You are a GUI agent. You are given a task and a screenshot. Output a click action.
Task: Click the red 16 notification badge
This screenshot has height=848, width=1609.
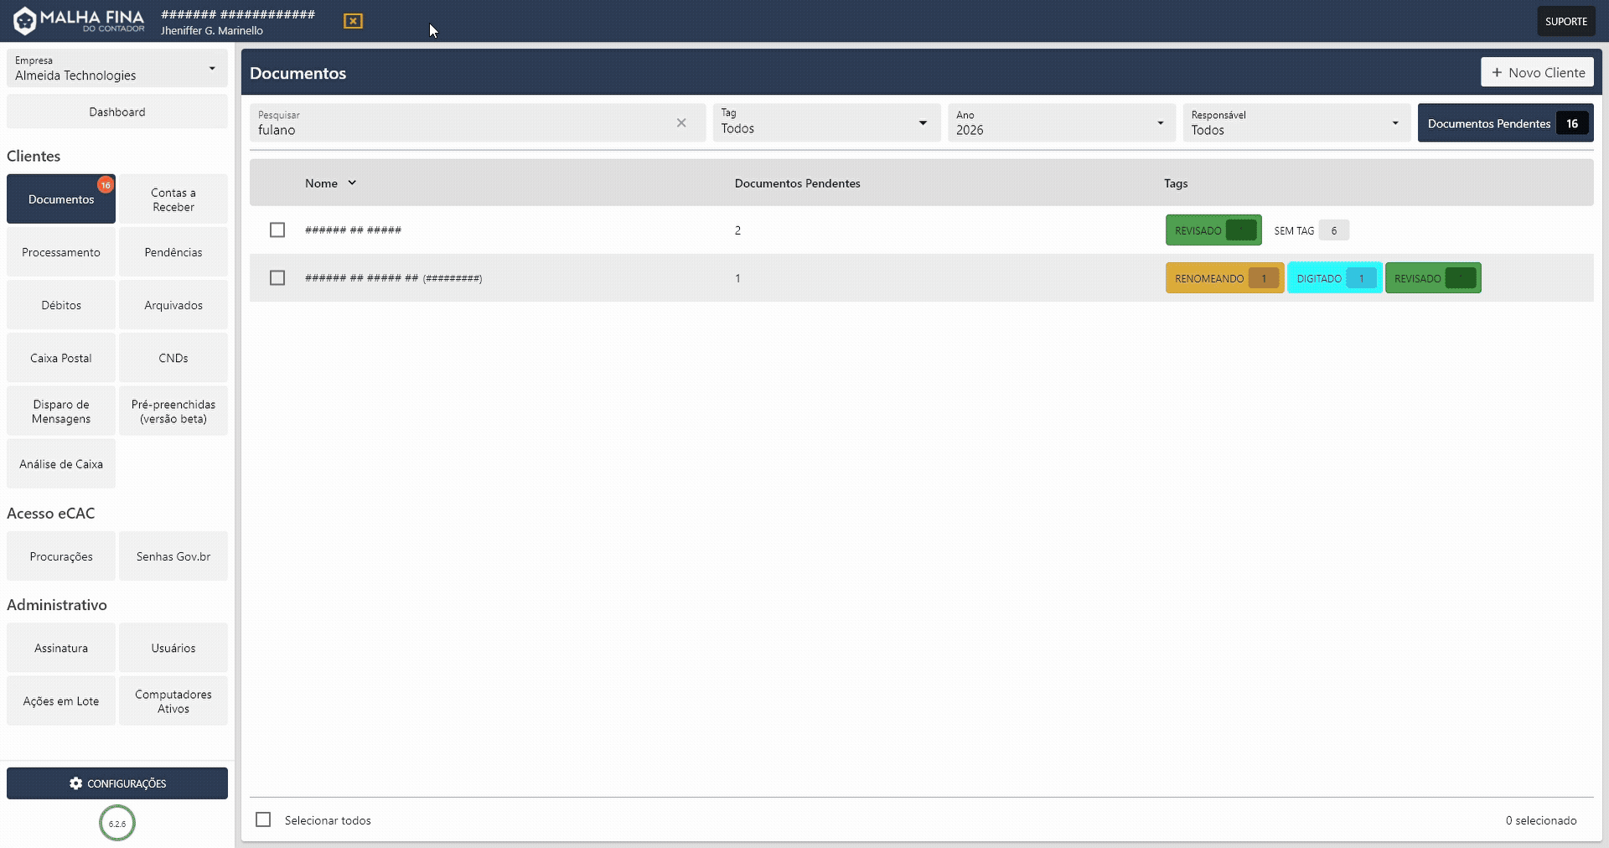point(106,185)
